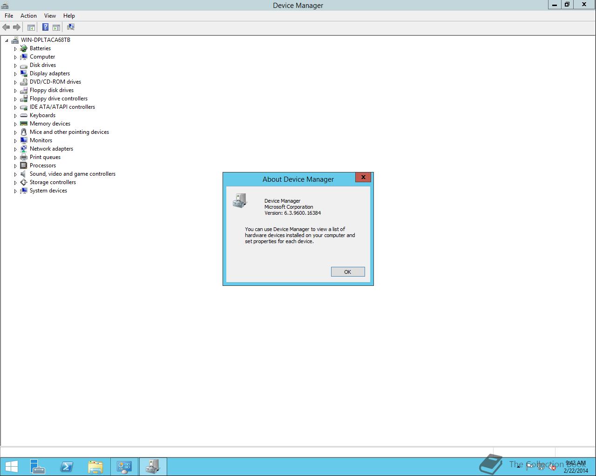
Task: Toggle the Show/Hide Console Tree toolbar icon
Action: coord(31,27)
